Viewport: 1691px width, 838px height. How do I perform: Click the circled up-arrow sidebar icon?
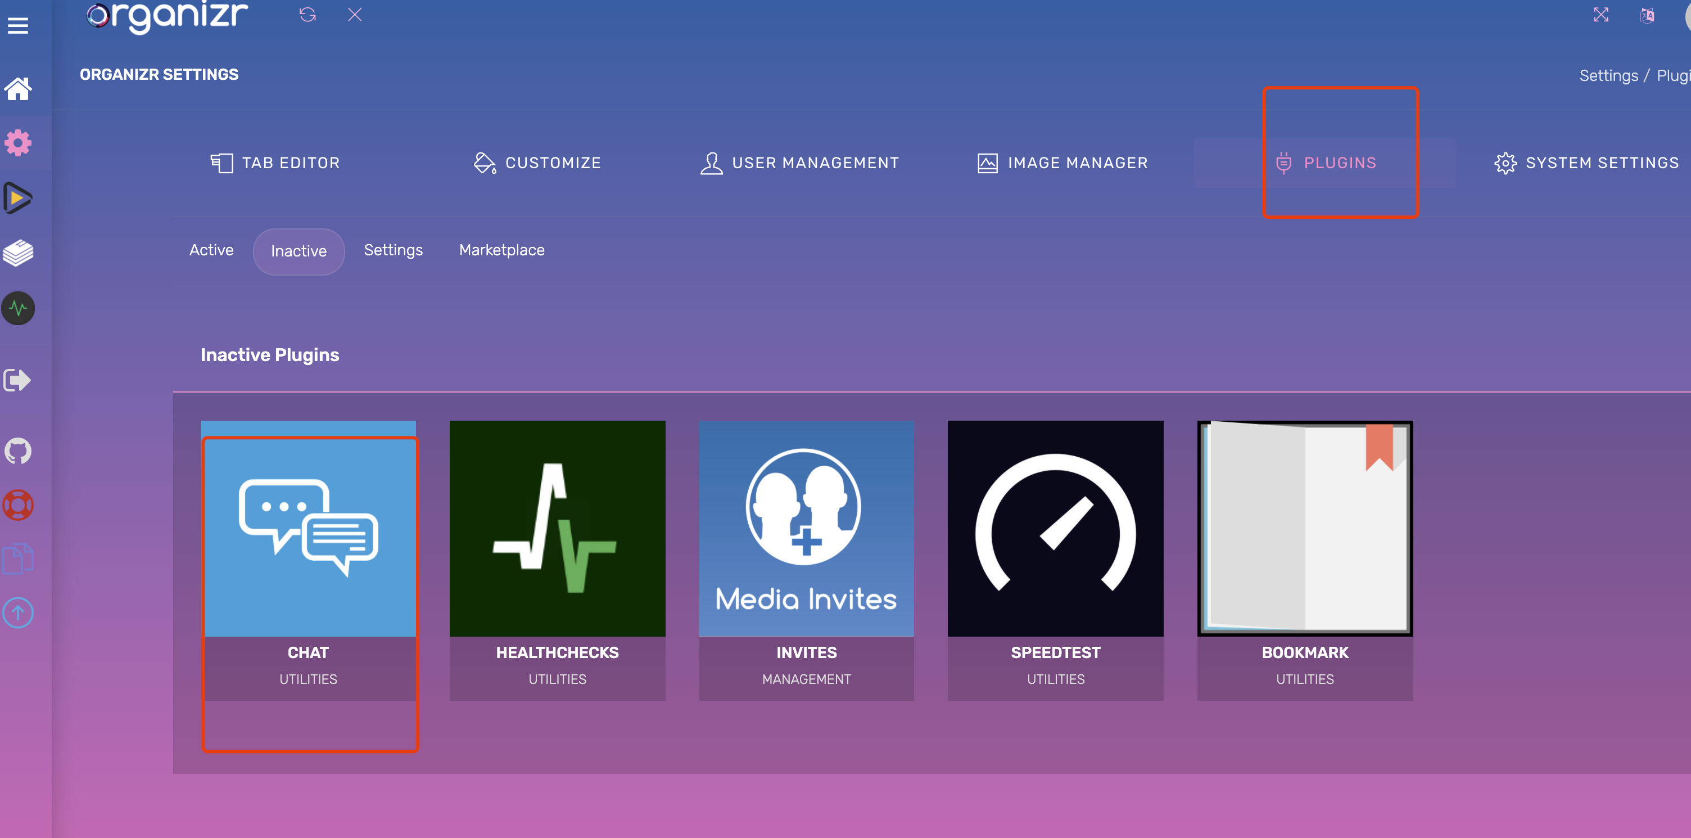(x=18, y=612)
